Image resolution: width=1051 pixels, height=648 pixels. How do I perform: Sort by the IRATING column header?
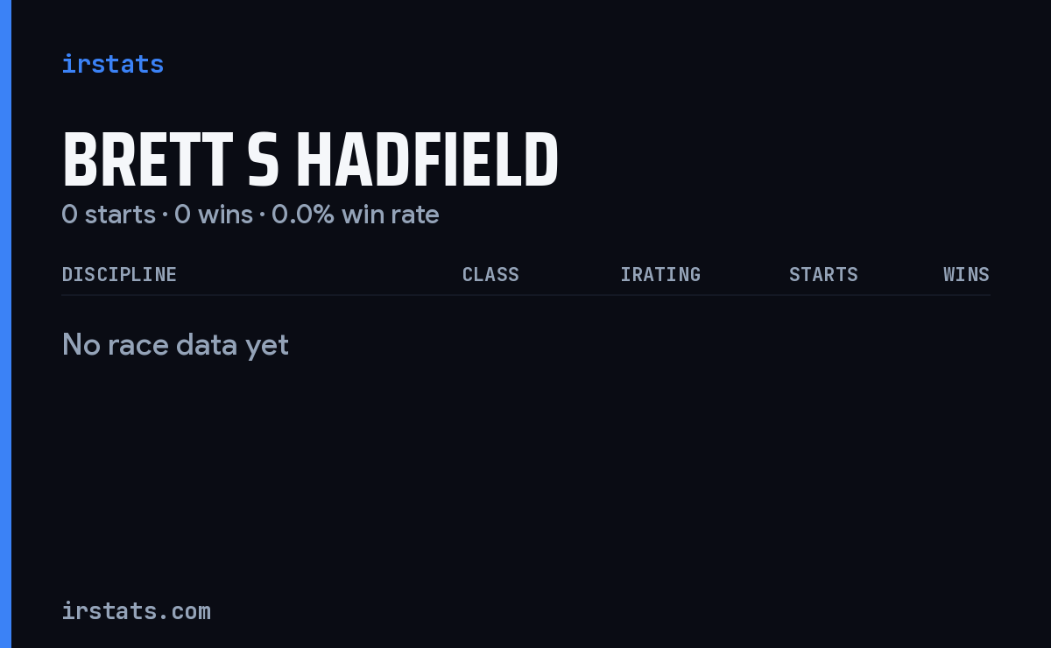click(x=660, y=275)
